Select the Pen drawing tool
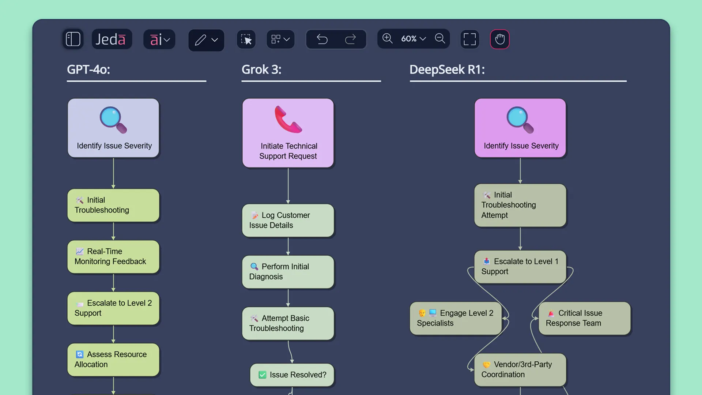702x395 pixels. pos(201,40)
